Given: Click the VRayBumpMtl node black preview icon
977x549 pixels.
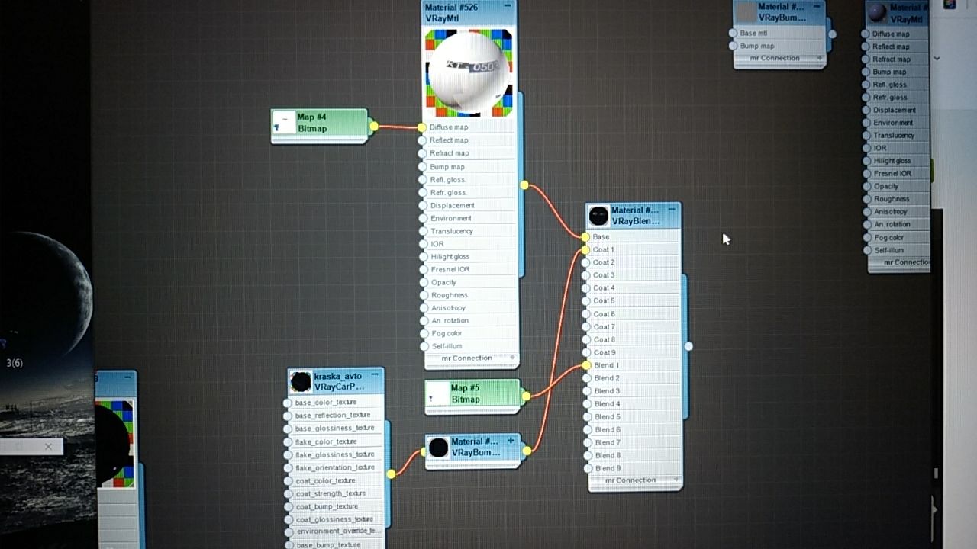Looking at the screenshot, I should coord(438,447).
